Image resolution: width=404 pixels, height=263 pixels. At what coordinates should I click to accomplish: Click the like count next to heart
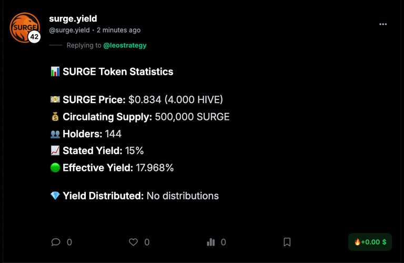[x=147, y=242]
